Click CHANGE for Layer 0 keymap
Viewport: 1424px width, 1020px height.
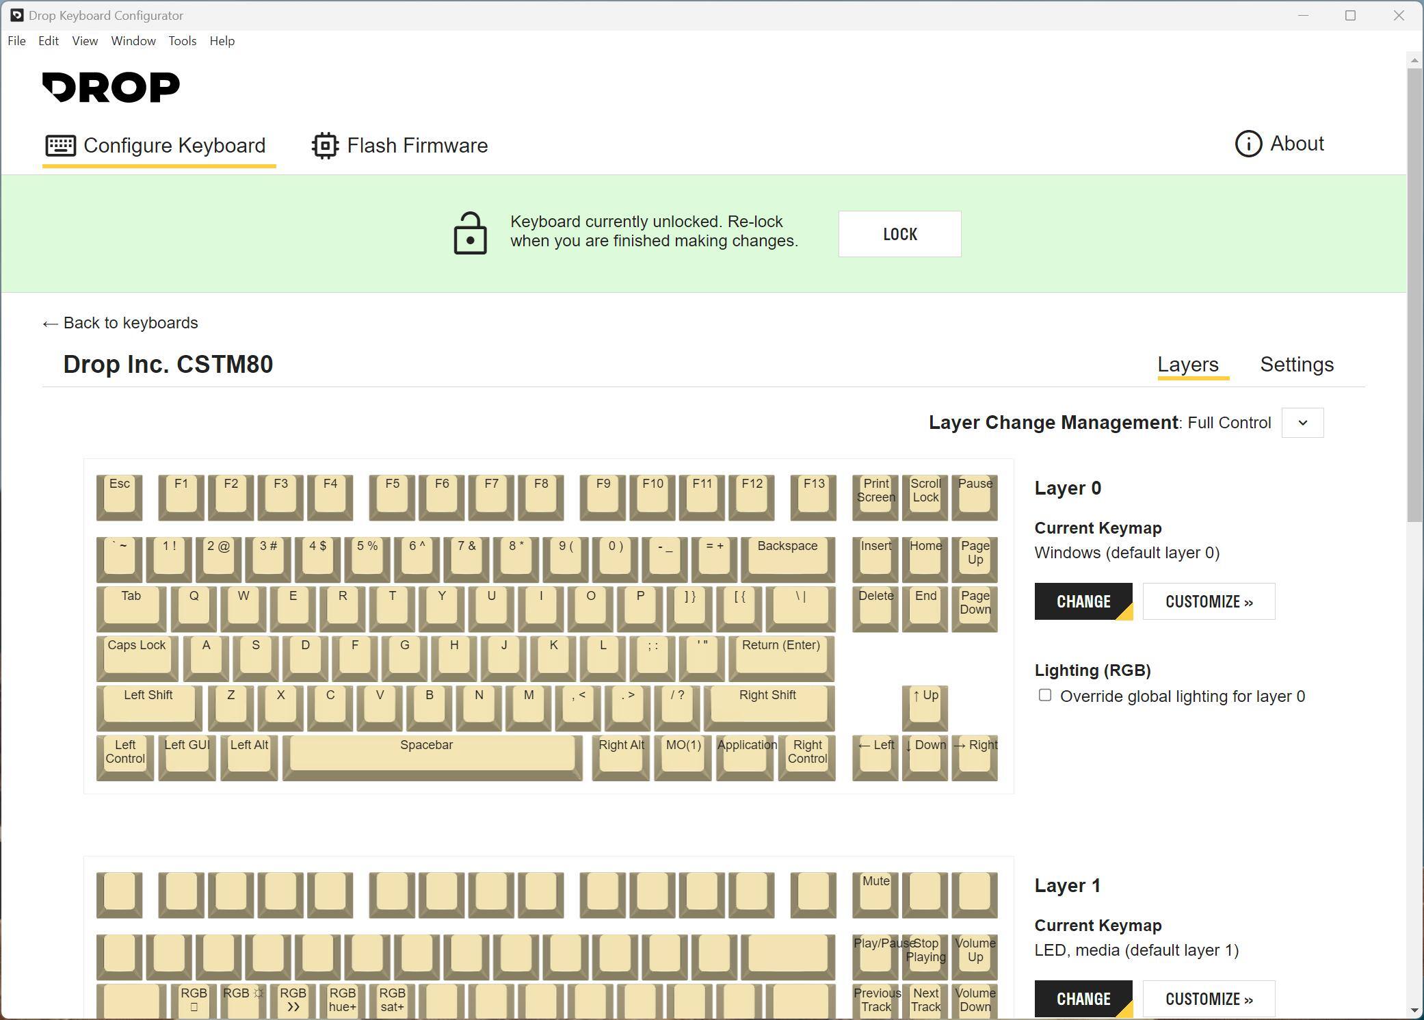point(1083,601)
